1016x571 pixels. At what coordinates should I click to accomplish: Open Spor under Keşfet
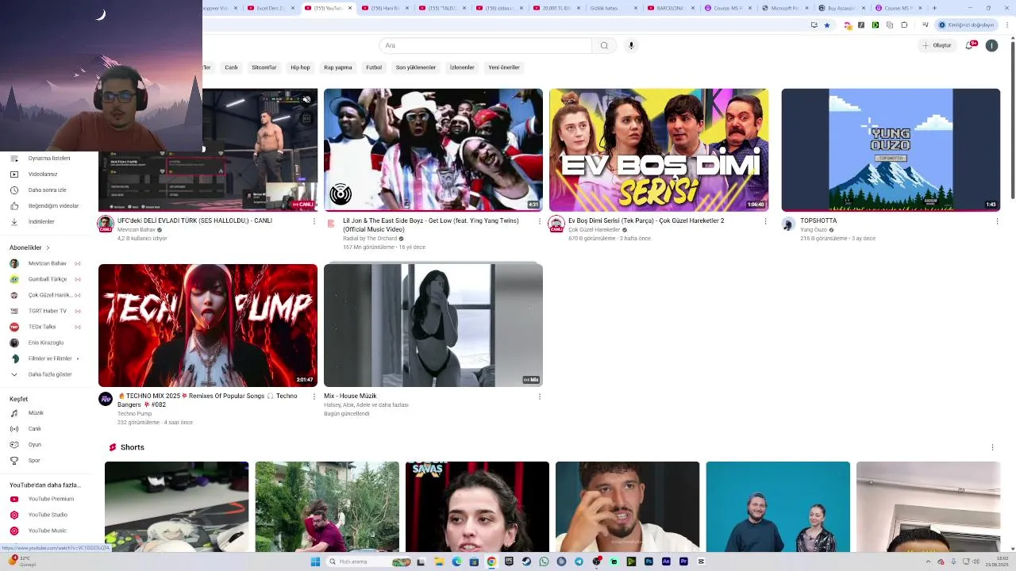[x=34, y=460]
